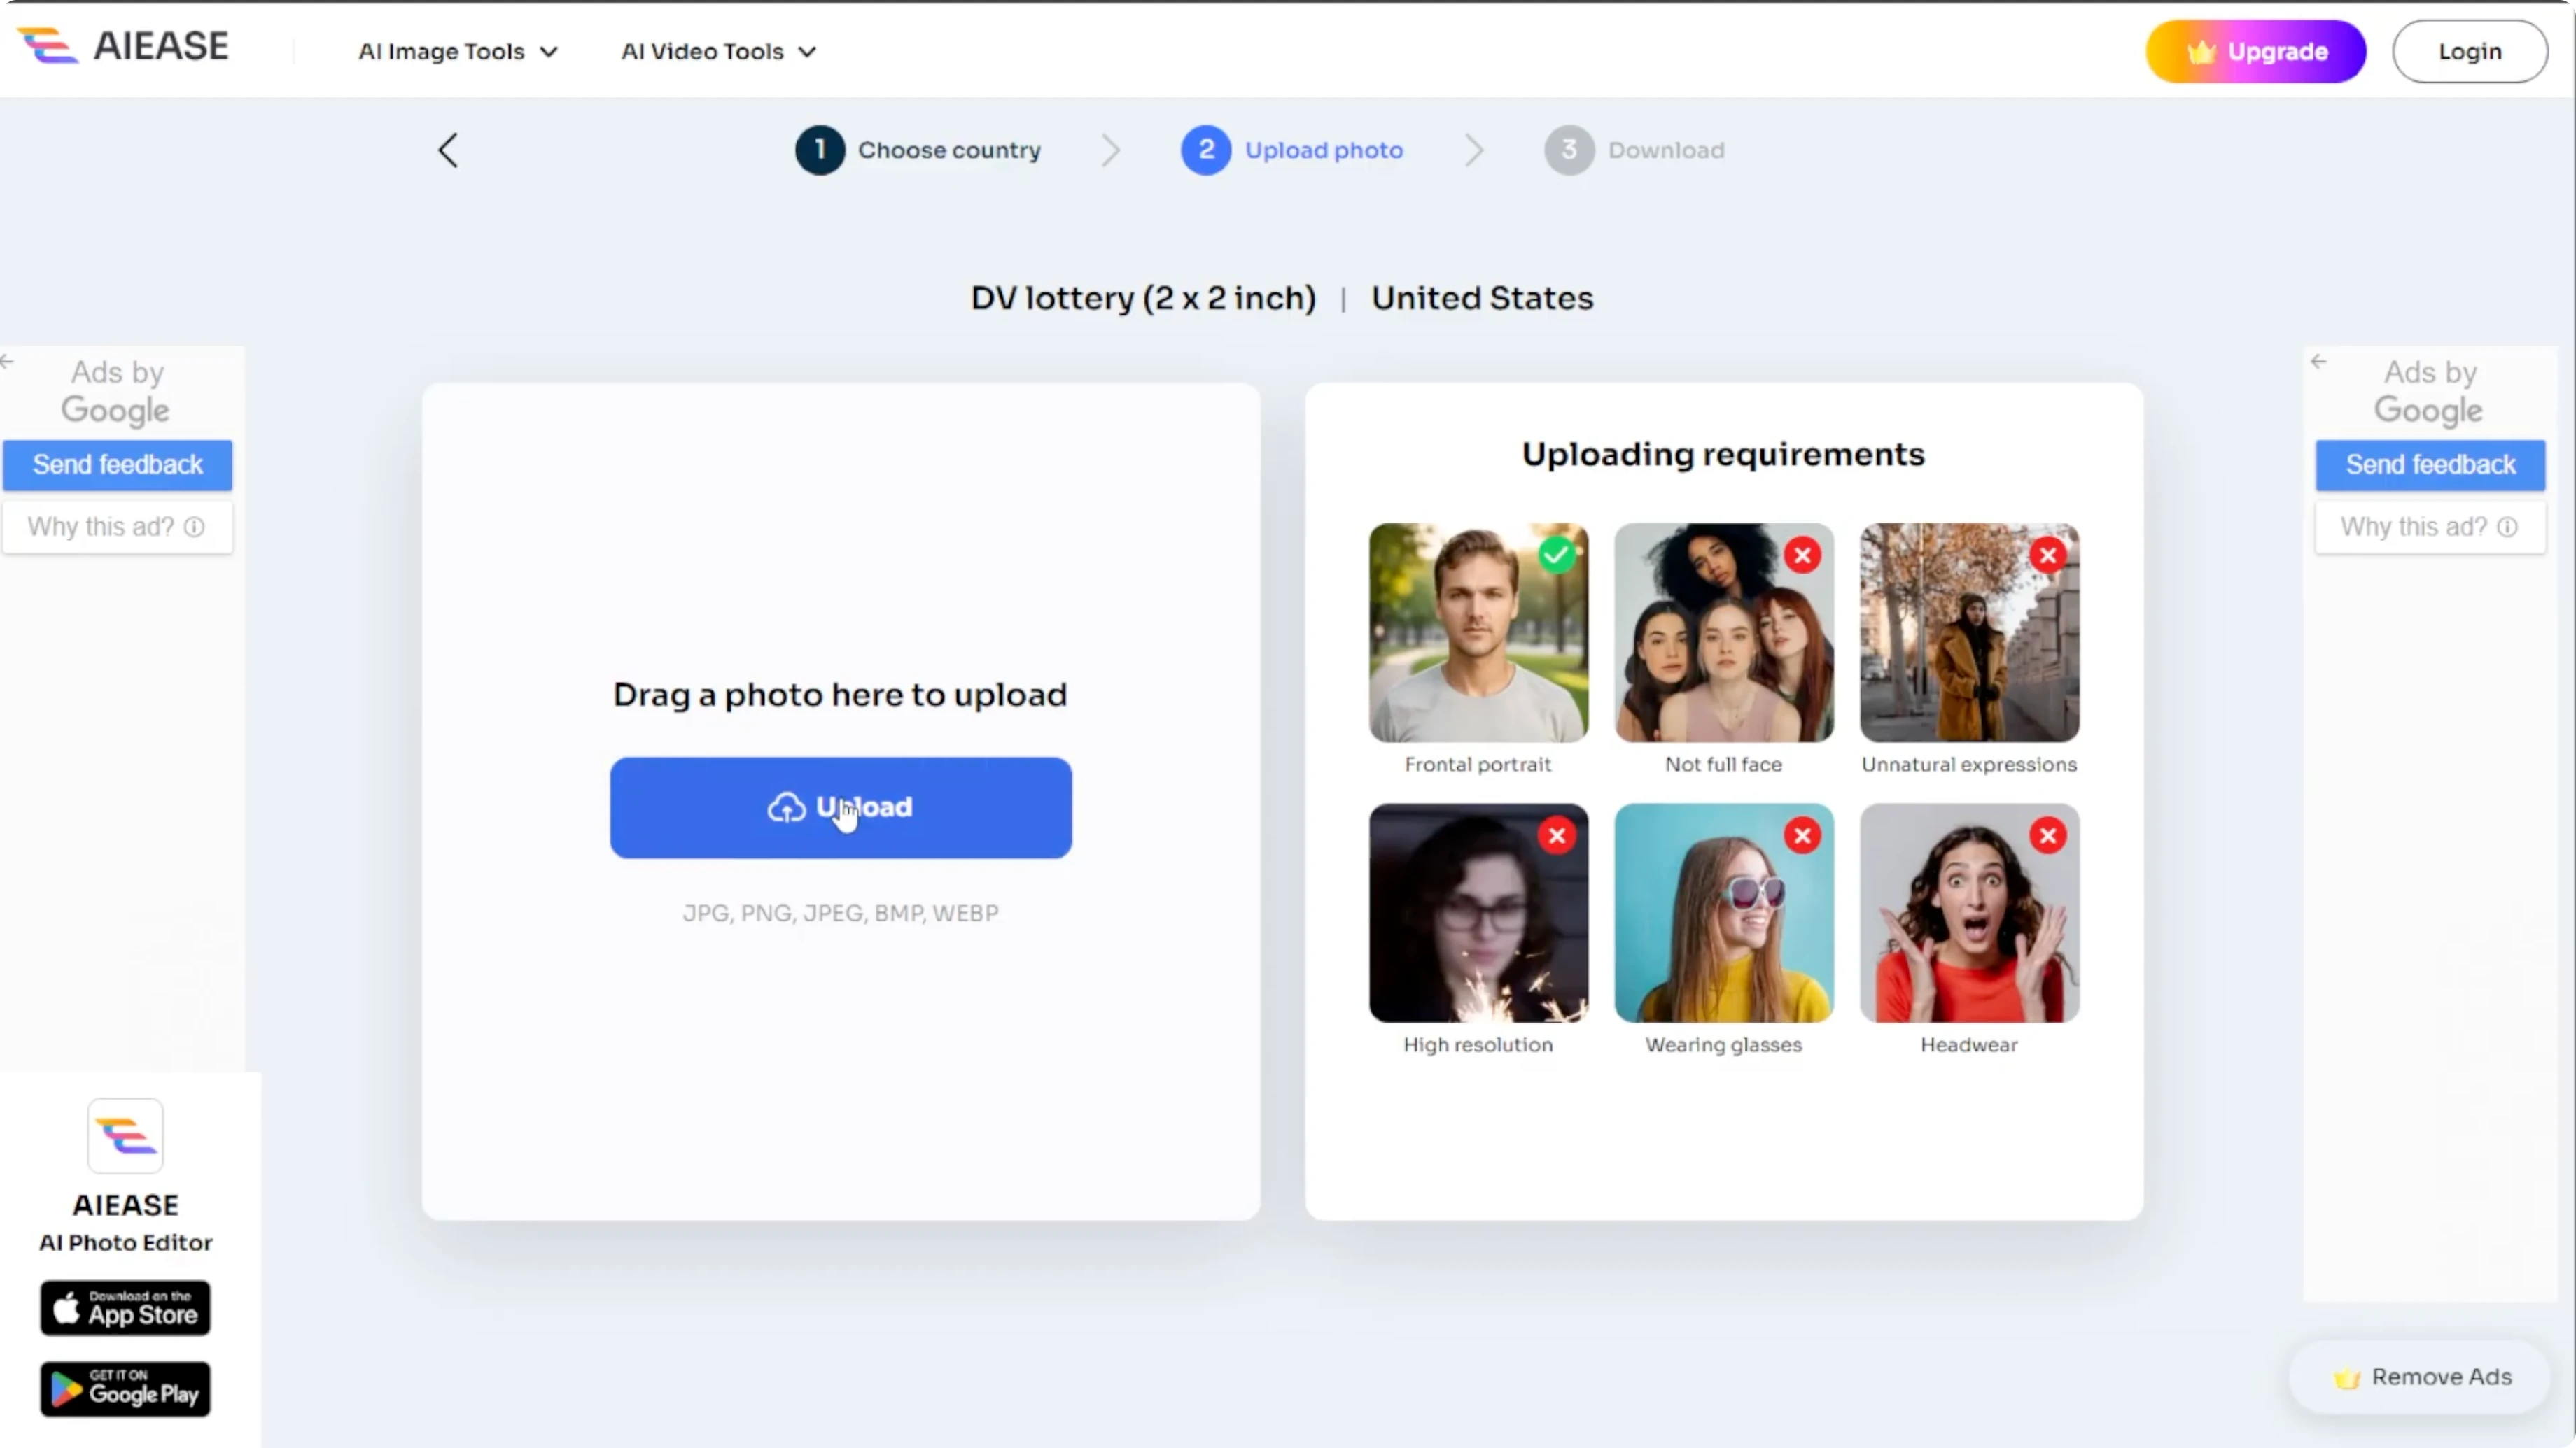
Task: Open the App Store download badge
Action: pyautogui.click(x=125, y=1308)
